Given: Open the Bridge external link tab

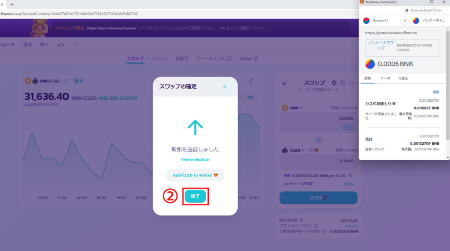Looking at the screenshot, I should tap(249, 58).
